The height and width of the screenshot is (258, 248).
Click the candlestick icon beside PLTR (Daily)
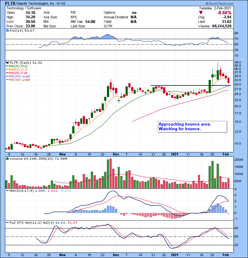[x=7, y=63]
